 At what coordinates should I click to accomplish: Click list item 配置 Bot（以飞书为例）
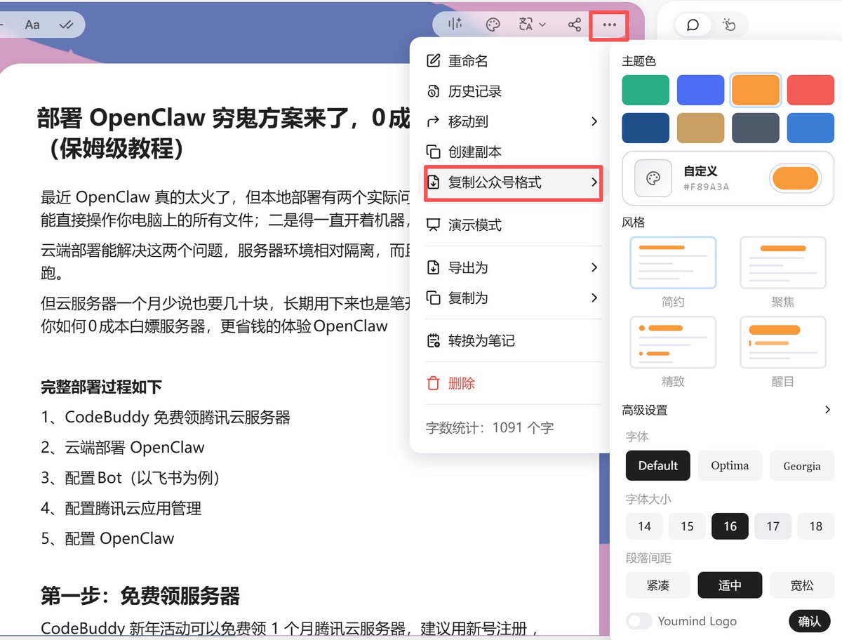133,478
